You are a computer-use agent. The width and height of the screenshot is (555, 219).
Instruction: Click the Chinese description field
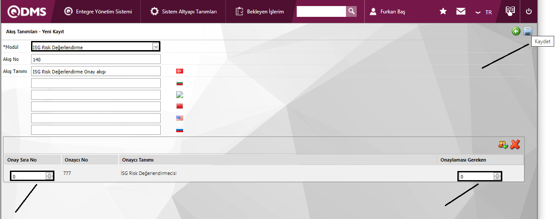coord(95,106)
